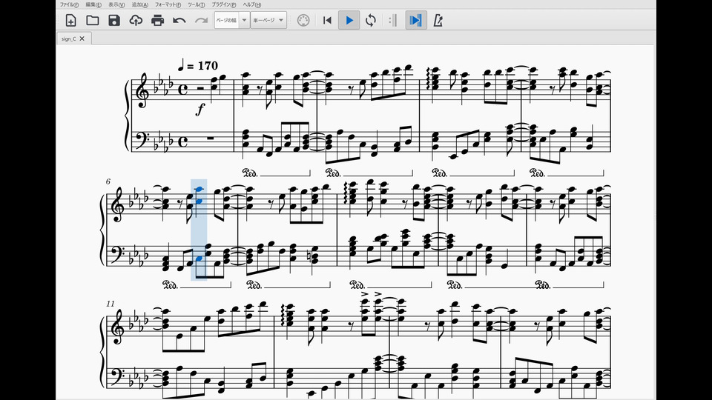Screen dimensions: 712x400
Task: Select the first-system bass clef
Action: click(142, 140)
